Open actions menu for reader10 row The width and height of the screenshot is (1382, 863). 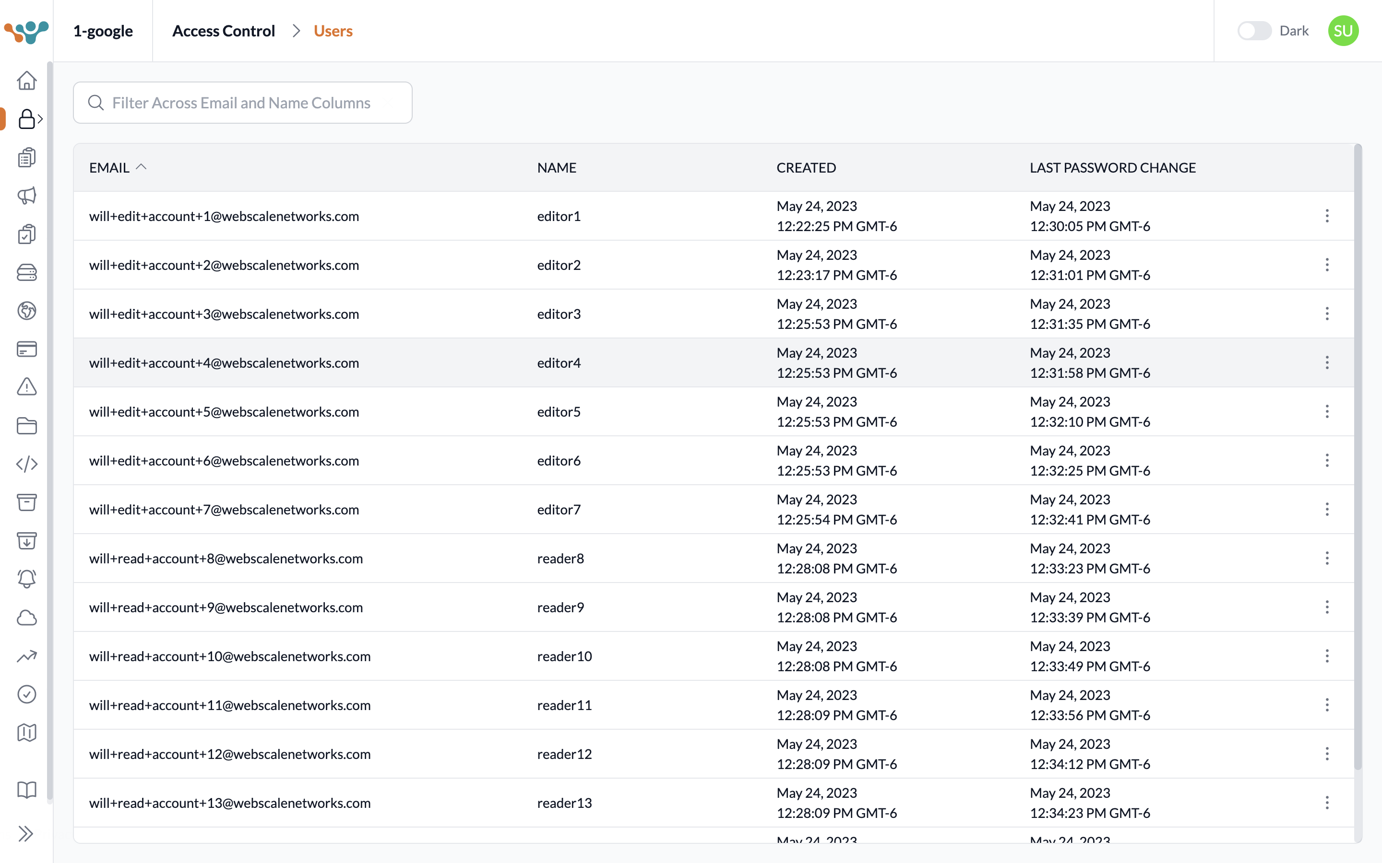(1327, 656)
